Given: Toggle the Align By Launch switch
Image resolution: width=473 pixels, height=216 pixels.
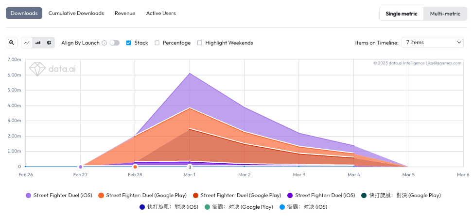Looking at the screenshot, I should pyautogui.click(x=115, y=43).
